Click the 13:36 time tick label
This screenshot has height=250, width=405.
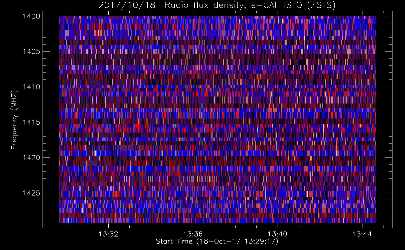tap(193, 234)
